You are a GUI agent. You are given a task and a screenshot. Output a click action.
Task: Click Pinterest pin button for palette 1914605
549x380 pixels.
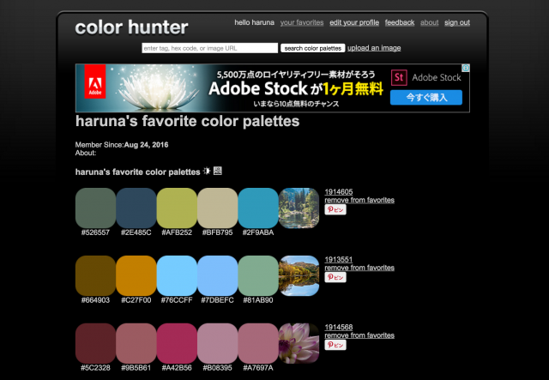[x=335, y=209]
